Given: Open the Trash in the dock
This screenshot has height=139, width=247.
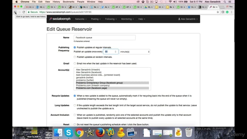Looking at the screenshot, I should coord(189,132).
